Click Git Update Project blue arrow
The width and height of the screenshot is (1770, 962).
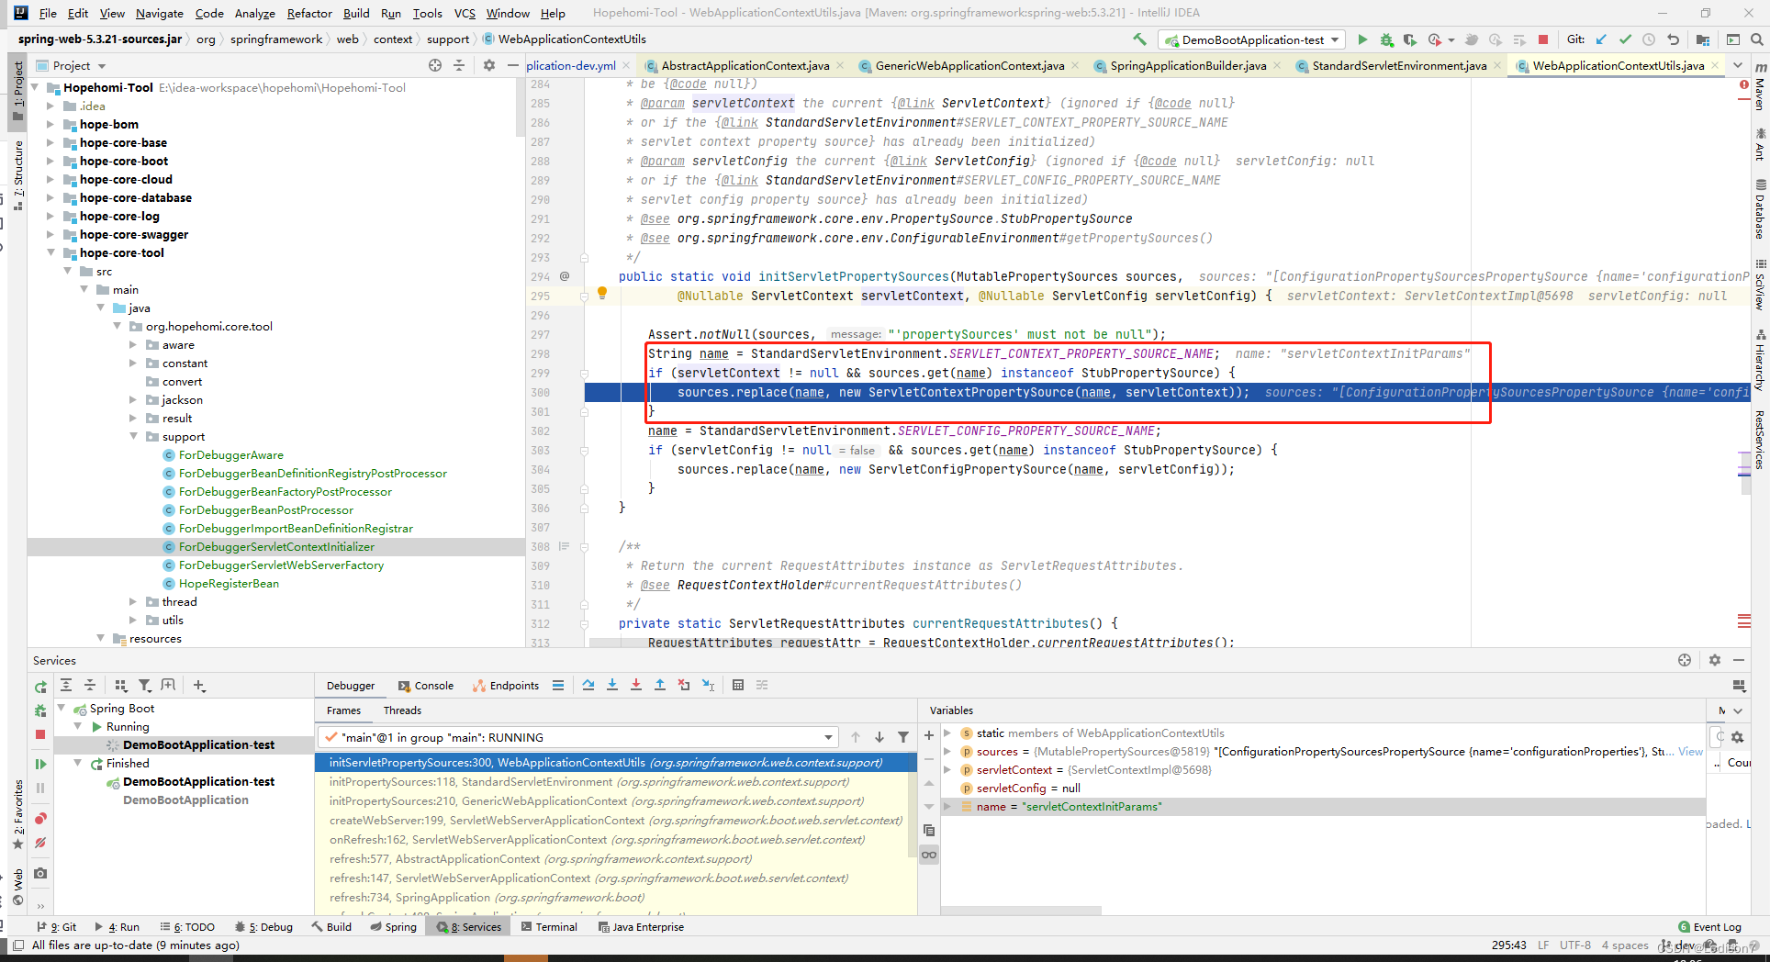coord(1601,39)
